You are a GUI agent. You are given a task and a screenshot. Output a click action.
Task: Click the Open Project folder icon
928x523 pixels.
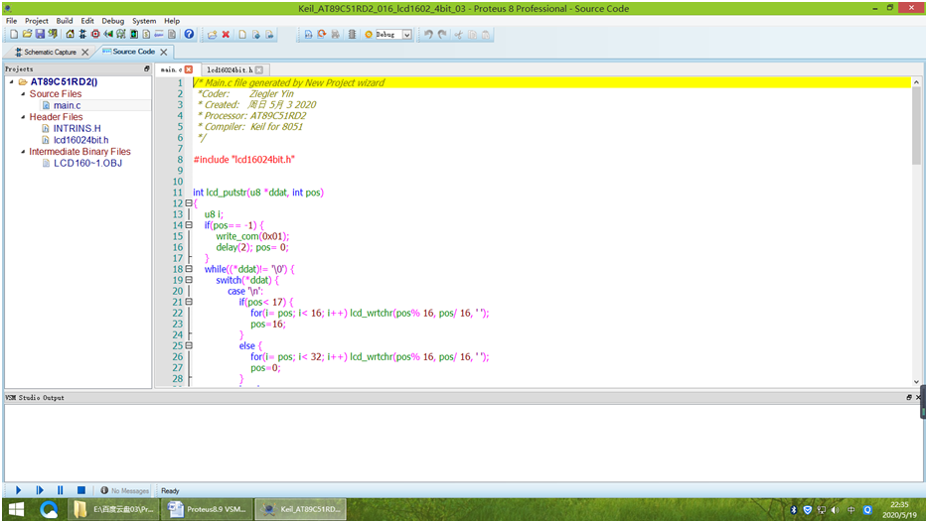27,35
